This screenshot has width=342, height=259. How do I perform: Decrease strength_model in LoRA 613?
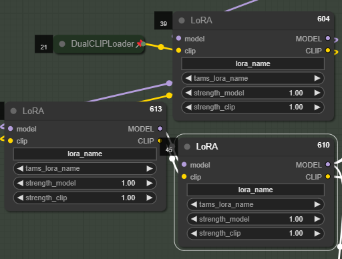pos(20,183)
